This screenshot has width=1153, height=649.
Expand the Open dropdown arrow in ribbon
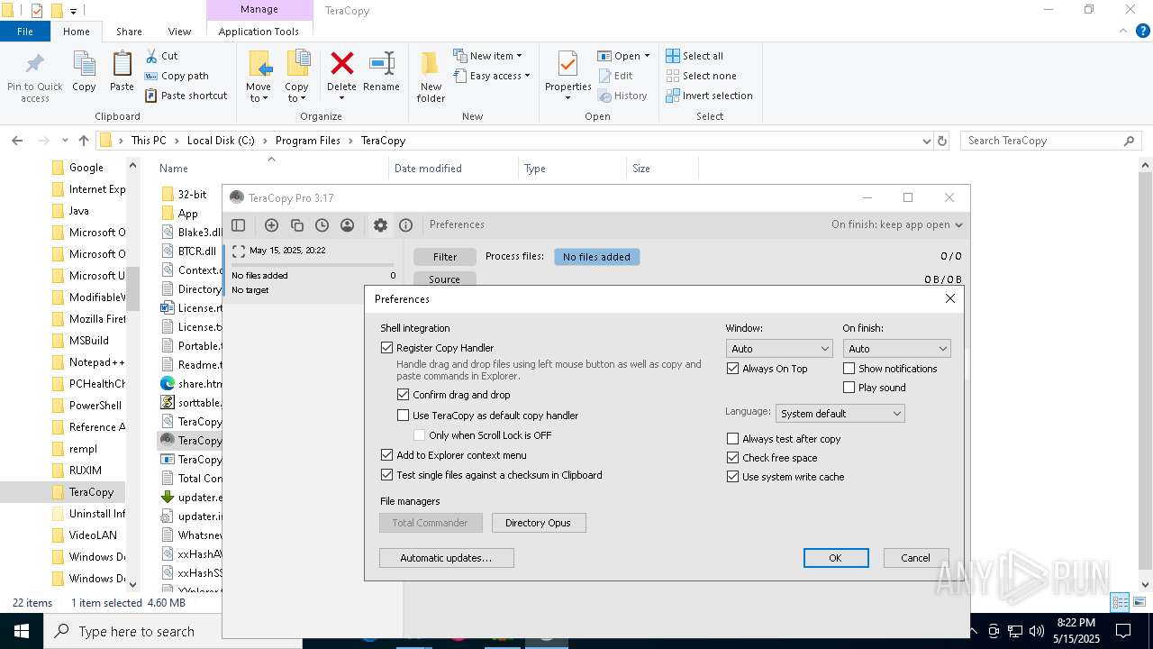click(647, 56)
